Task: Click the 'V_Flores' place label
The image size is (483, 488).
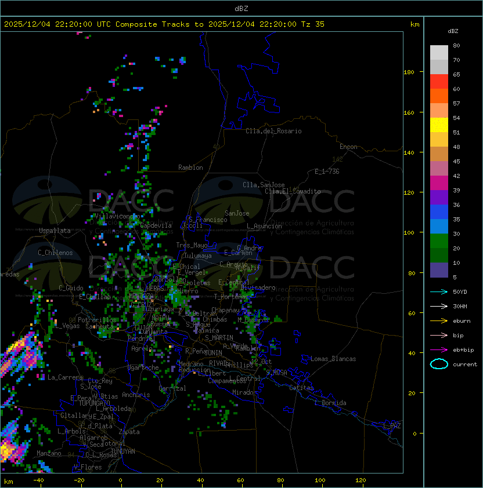Action: point(88,467)
